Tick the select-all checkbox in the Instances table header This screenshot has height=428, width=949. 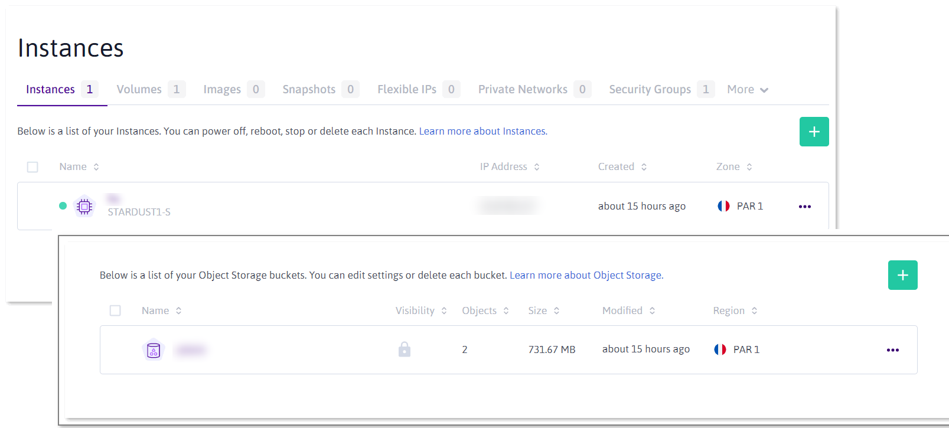coord(32,167)
